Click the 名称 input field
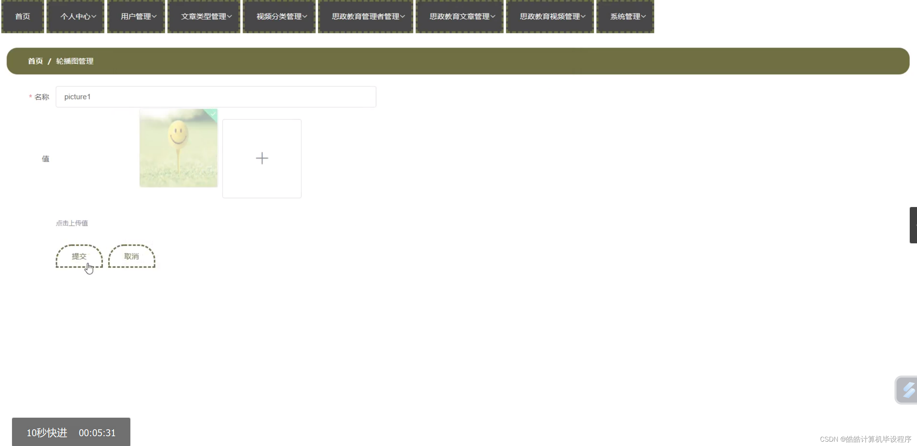Screen dimensions: 917x446 point(216,97)
